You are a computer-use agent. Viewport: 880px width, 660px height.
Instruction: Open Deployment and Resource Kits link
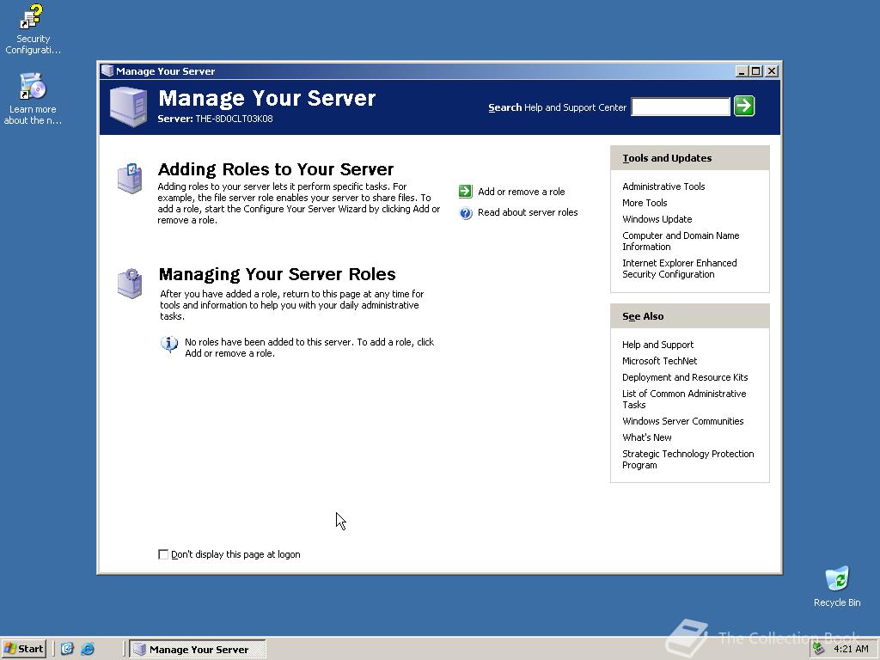coord(685,377)
